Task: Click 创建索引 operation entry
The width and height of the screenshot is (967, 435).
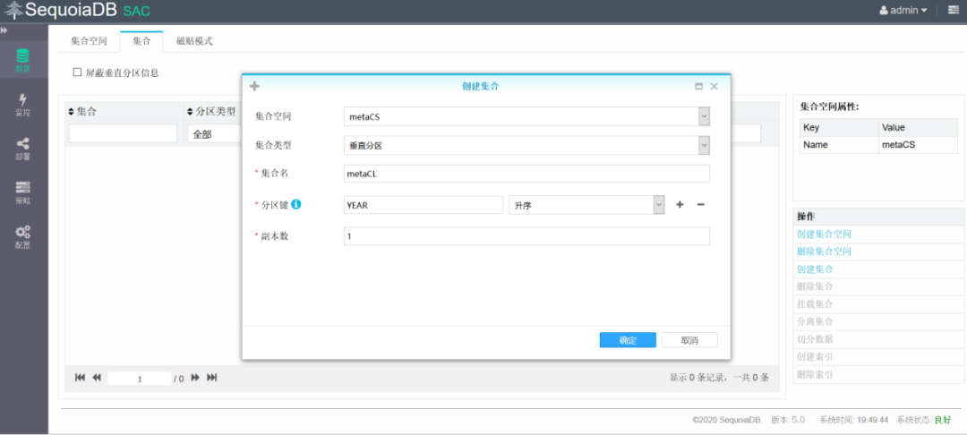Action: coord(815,357)
